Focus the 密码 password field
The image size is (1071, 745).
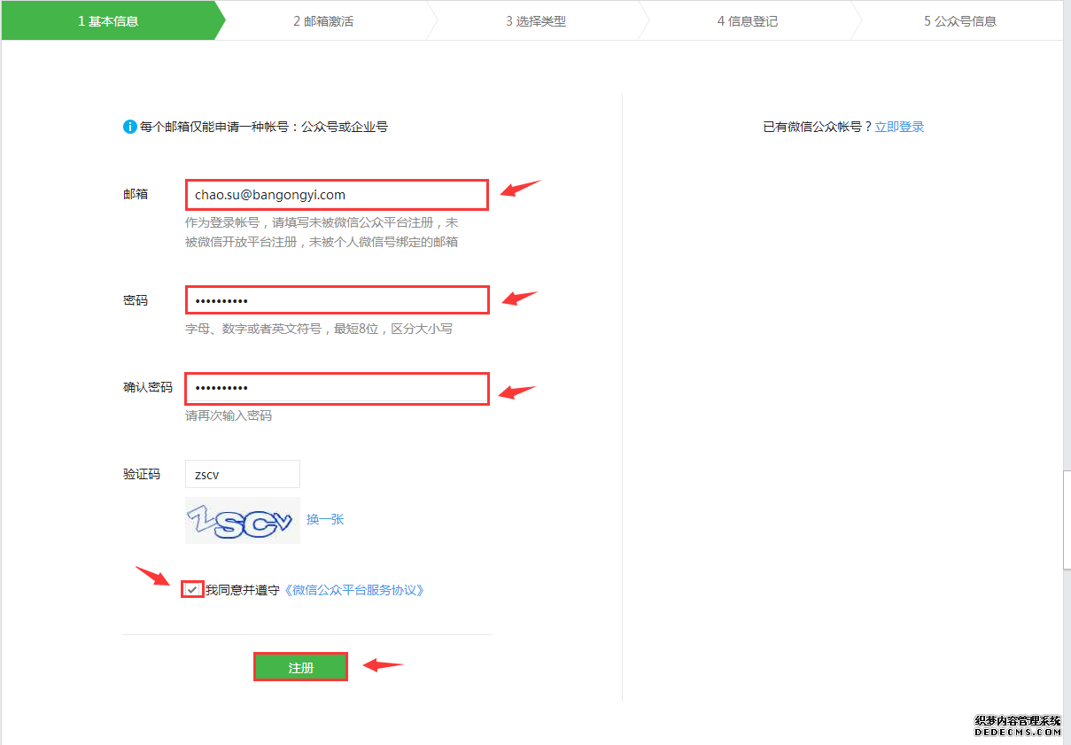[x=337, y=300]
